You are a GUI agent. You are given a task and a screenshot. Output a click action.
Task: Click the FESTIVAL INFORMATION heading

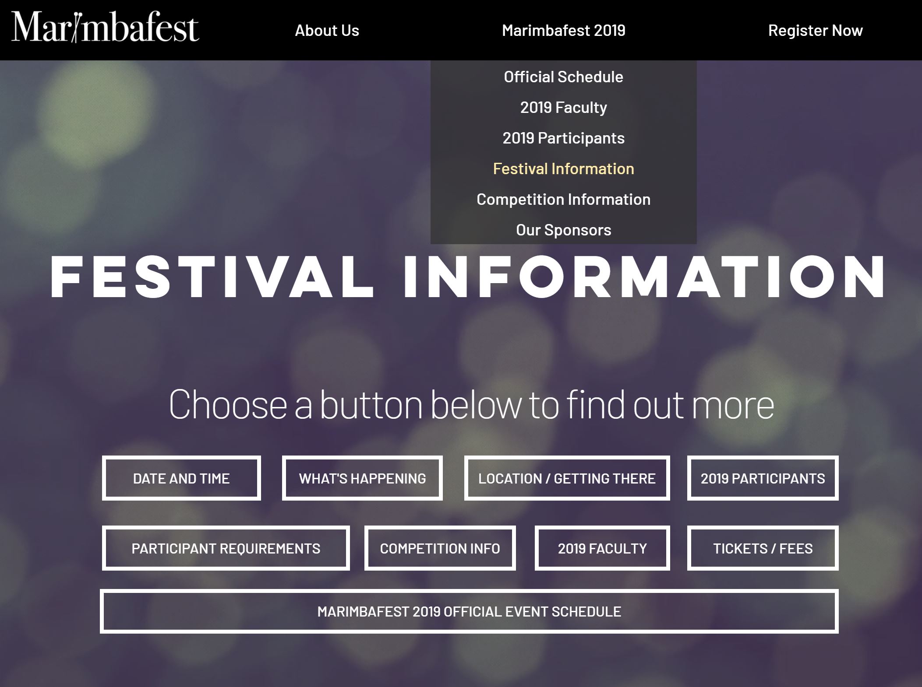coord(468,277)
